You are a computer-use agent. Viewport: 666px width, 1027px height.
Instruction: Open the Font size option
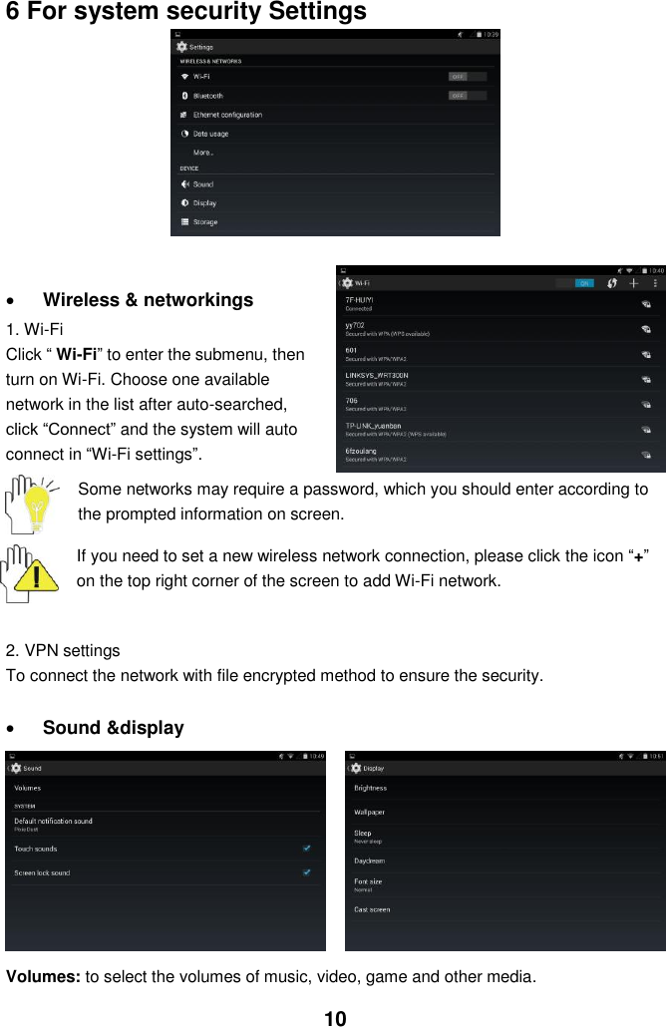tap(504, 884)
